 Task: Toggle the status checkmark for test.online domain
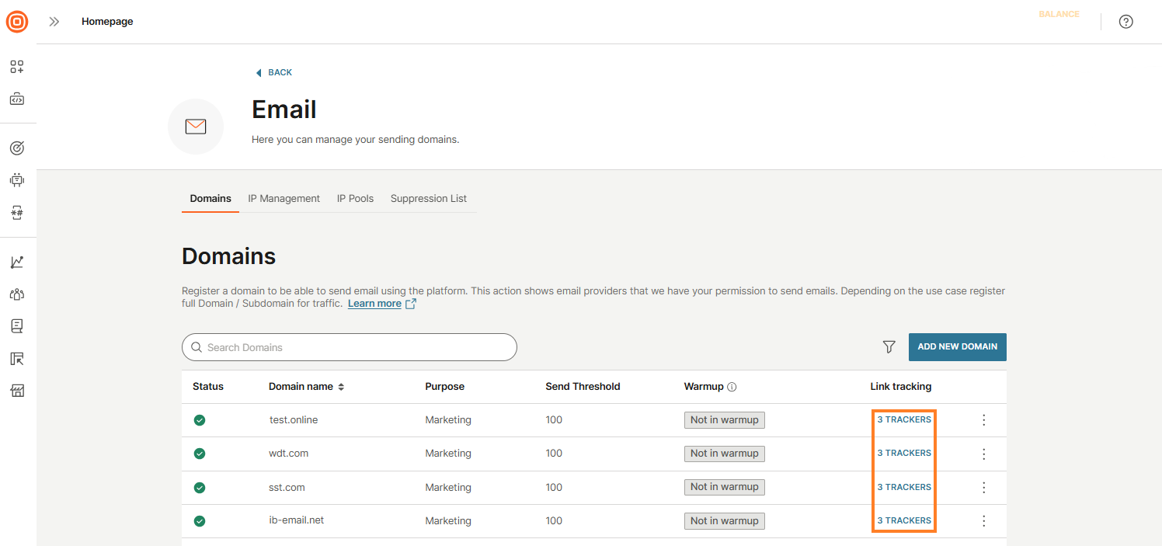[200, 419]
